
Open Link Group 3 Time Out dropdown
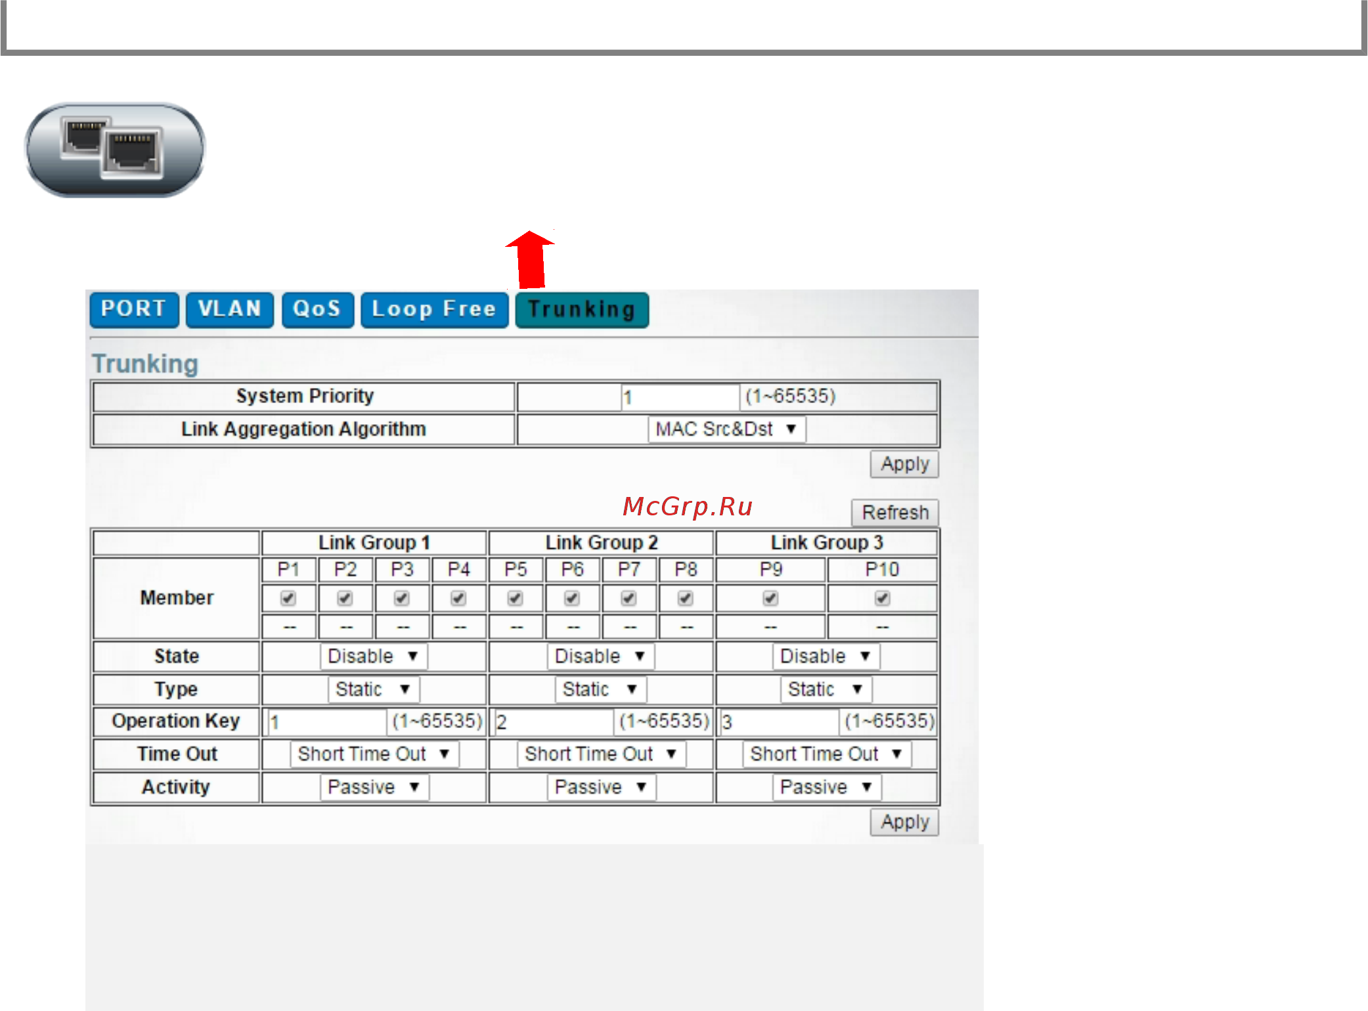tap(827, 754)
